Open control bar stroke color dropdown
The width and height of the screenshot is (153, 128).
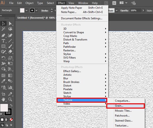pyautogui.click(x=37, y=11)
